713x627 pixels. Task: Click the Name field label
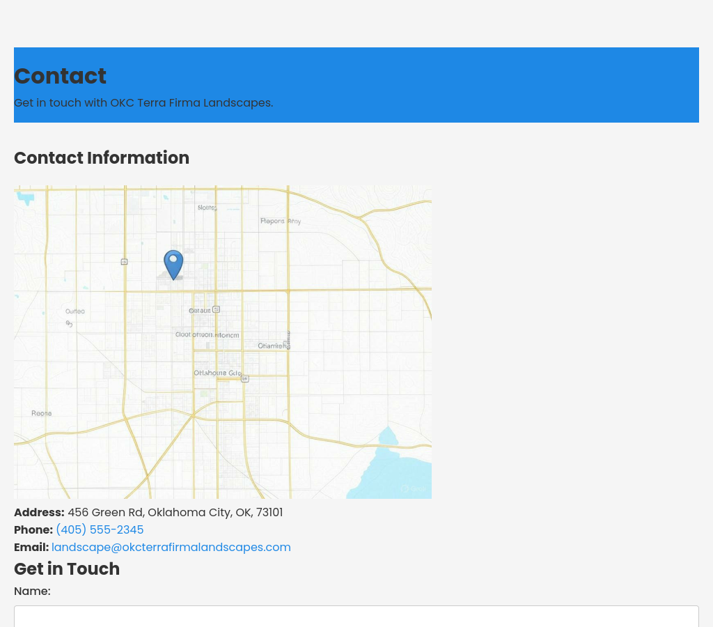(x=32, y=591)
